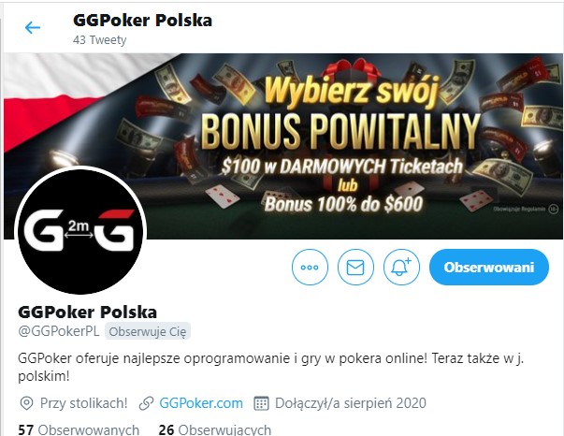Open the GGPoker.com website link
Image resolution: width=564 pixels, height=436 pixels.
point(201,403)
